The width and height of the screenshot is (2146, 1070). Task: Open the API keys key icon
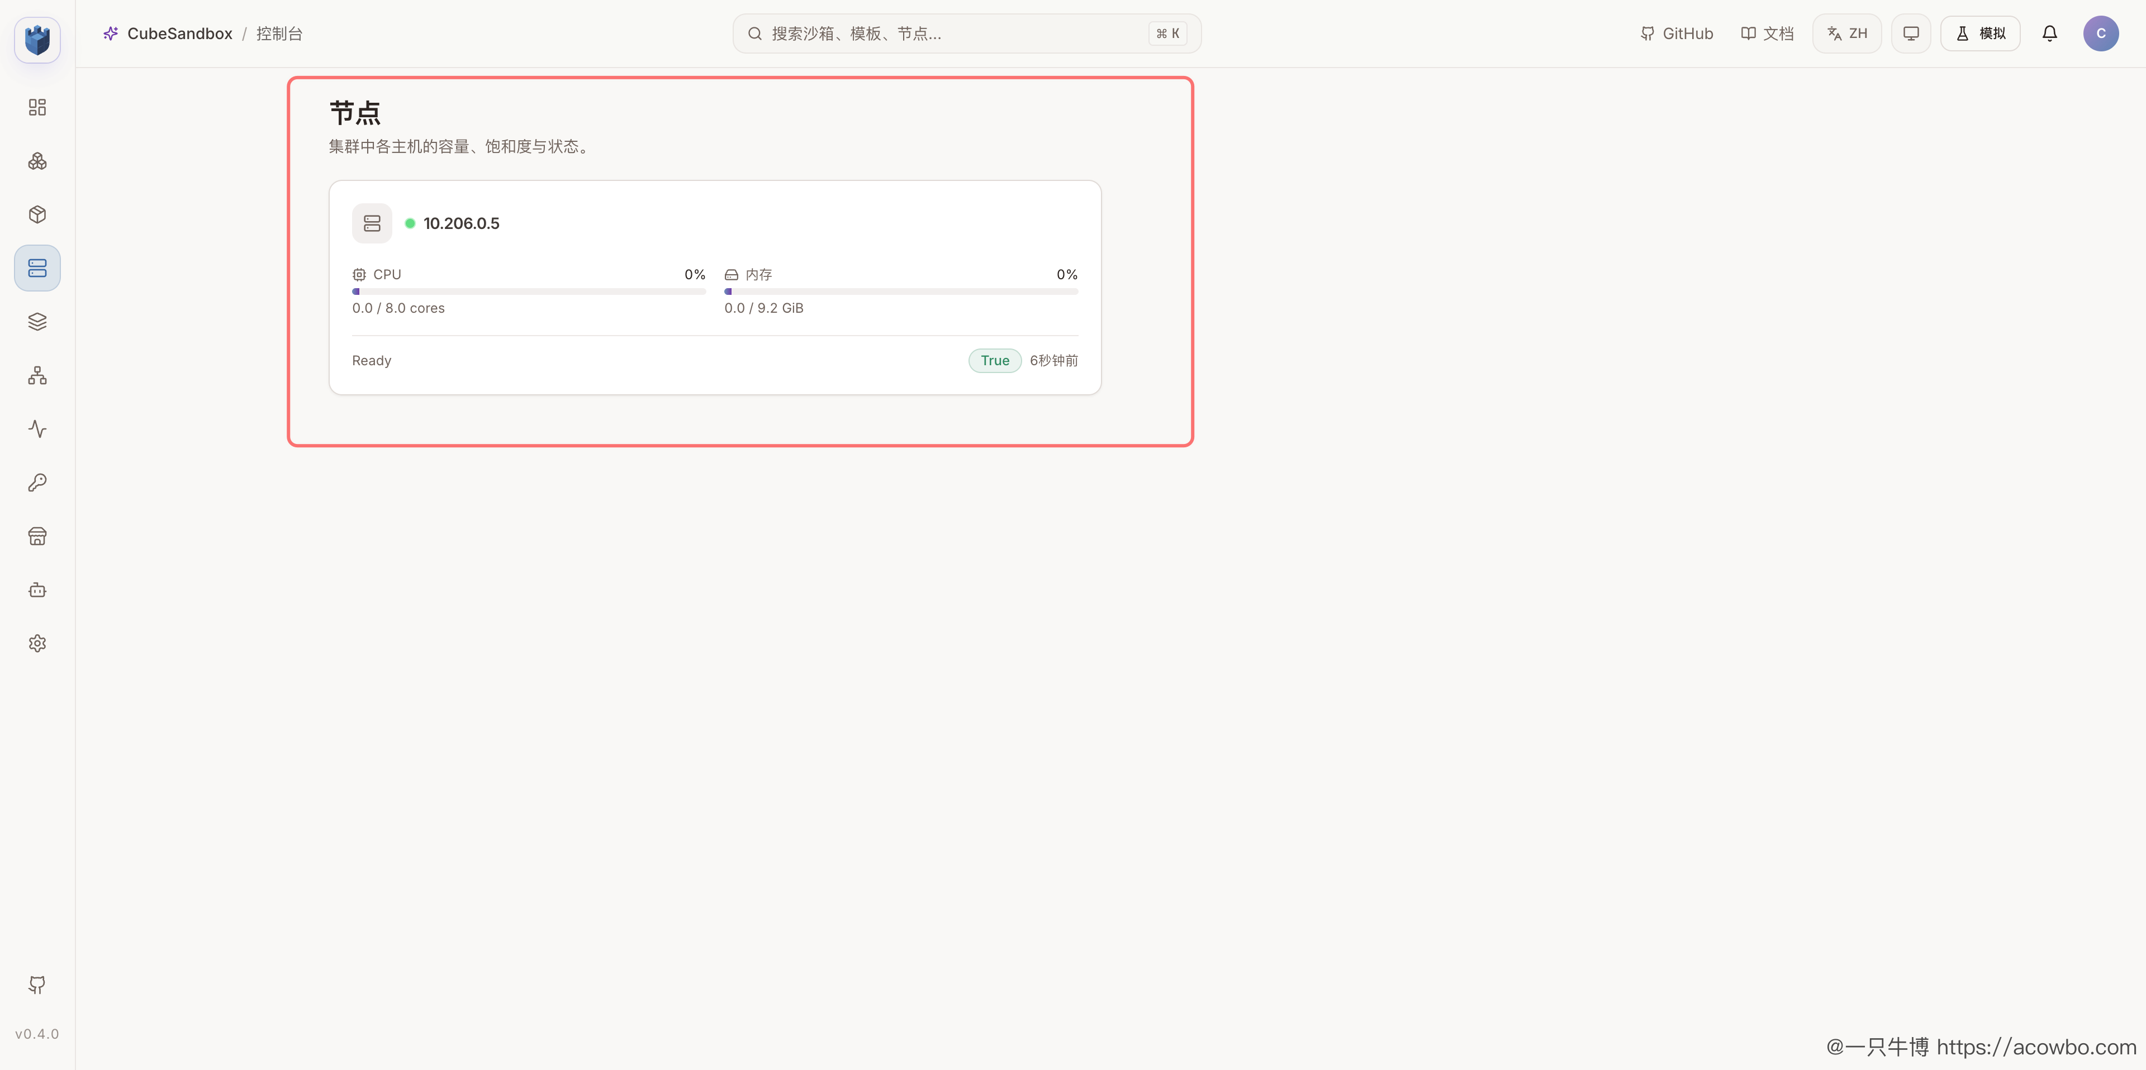(37, 482)
